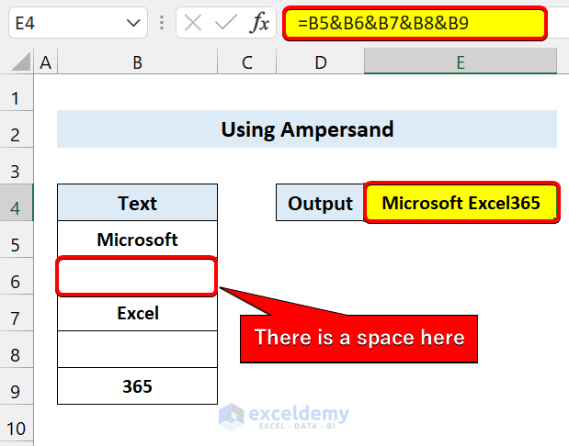Click the formula bar options dots handle
This screenshot has height=446, width=569.
point(162,23)
